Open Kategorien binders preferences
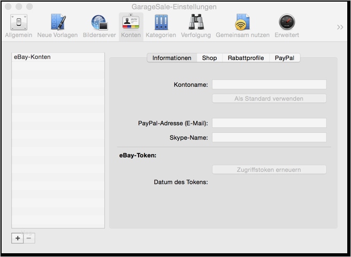 point(161,26)
